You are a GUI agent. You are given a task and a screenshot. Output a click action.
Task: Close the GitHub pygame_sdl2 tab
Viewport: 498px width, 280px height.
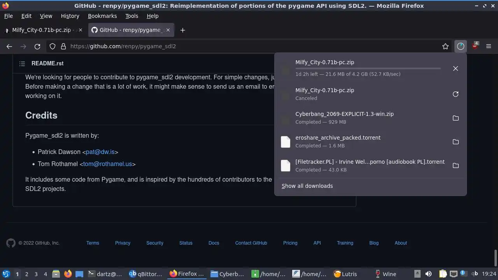[x=168, y=30]
